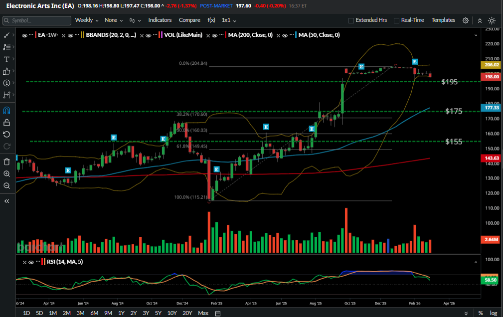Set range to 1Y
Viewport: 503px width, 317px height.
[121, 313]
